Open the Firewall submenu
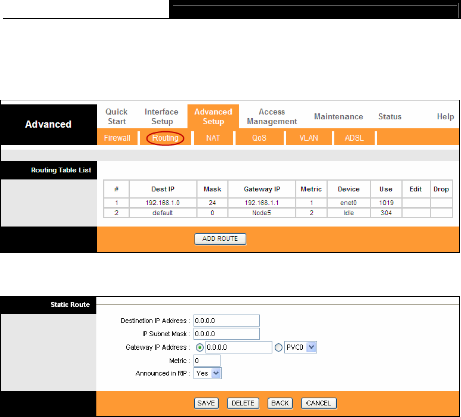Screen dimensions: 461x417 [117, 138]
